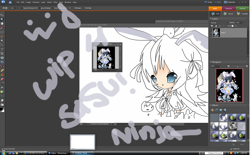Select the Paint Bucket tool
This screenshot has width=250, height=155.
tap(2, 88)
